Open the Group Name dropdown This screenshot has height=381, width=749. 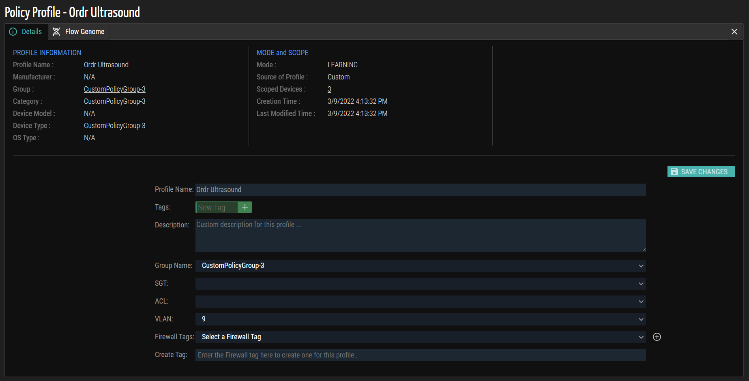[420, 266]
